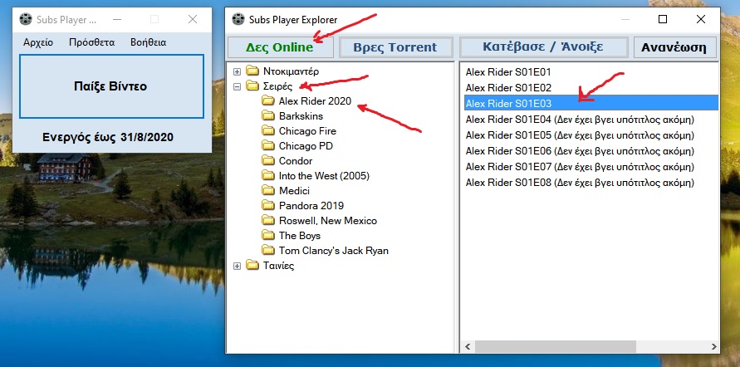Click the Παίξε Βίντεο button
Viewport: 740px width, 367px height.
tap(110, 86)
